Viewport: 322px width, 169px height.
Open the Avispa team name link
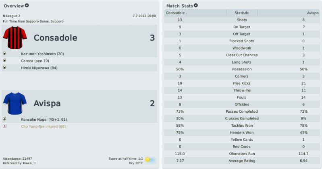tap(47, 103)
